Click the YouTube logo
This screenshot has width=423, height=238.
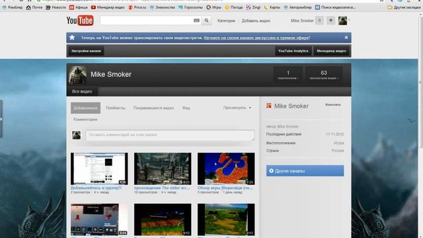pyautogui.click(x=80, y=20)
